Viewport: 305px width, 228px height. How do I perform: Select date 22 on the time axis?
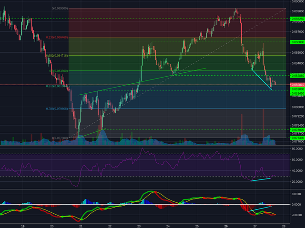click(x=110, y=226)
